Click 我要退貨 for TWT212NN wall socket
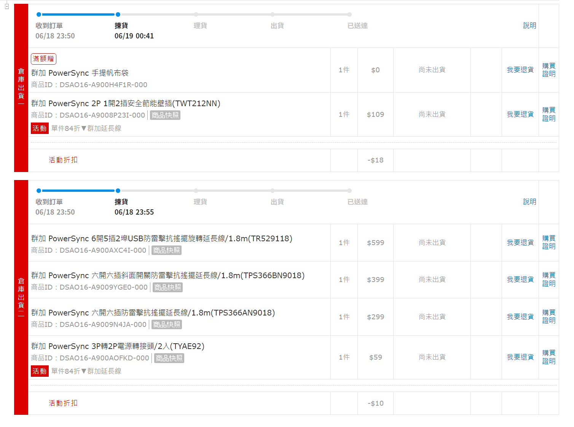The height and width of the screenshot is (427, 574). tap(520, 115)
